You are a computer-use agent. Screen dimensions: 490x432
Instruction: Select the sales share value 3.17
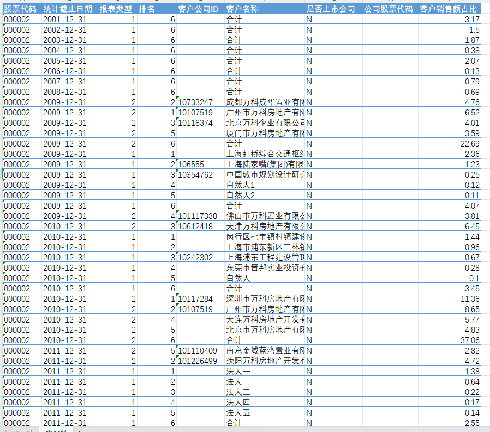(x=450, y=19)
